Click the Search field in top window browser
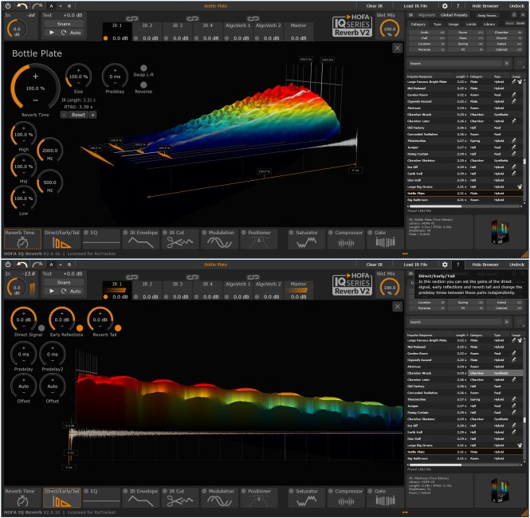The image size is (530, 518). point(455,63)
